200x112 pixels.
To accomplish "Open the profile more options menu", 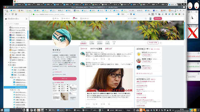I will tap(161, 43).
